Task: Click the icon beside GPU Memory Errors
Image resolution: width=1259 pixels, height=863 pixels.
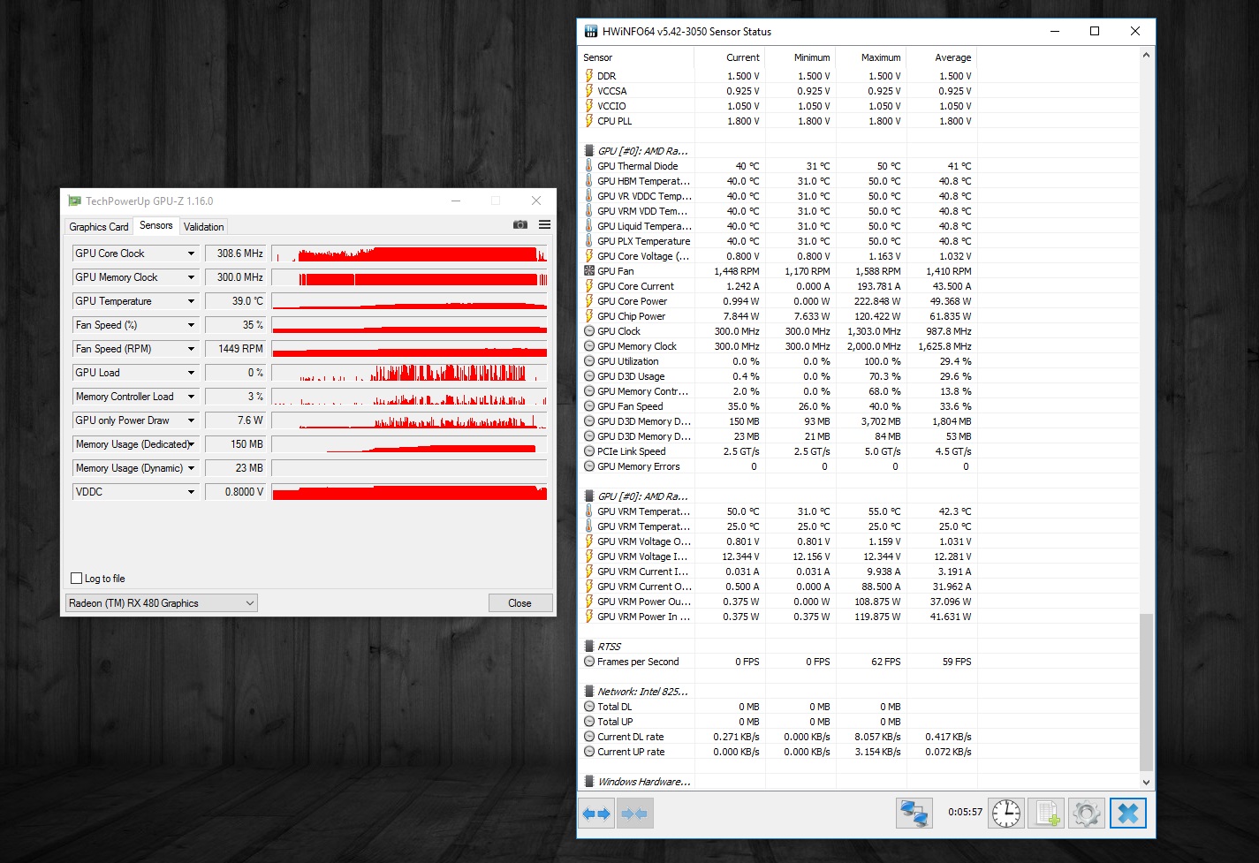Action: click(589, 466)
